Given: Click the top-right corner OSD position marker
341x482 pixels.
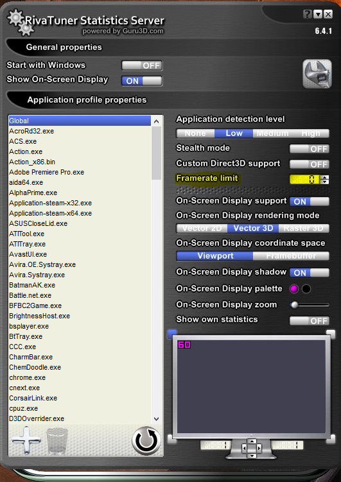Looking at the screenshot, I should [331, 333].
